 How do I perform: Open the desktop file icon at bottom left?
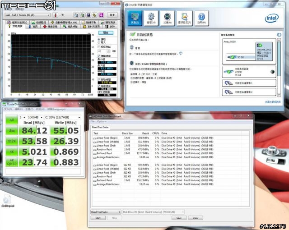[8, 201]
